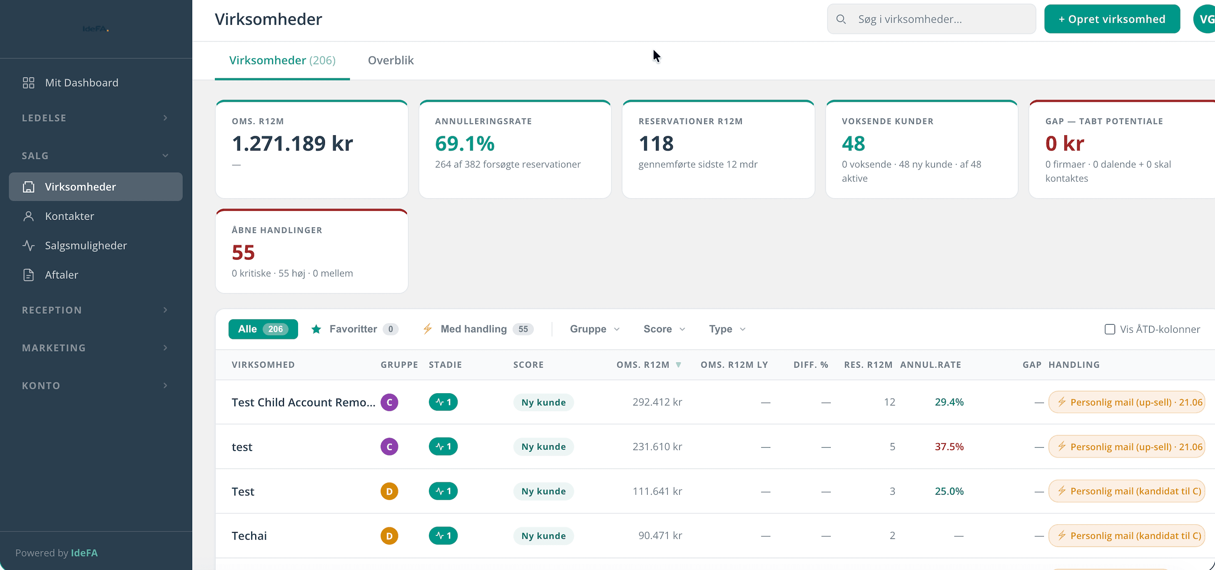The width and height of the screenshot is (1215, 570).
Task: Open the Type filter dropdown
Action: pyautogui.click(x=727, y=329)
